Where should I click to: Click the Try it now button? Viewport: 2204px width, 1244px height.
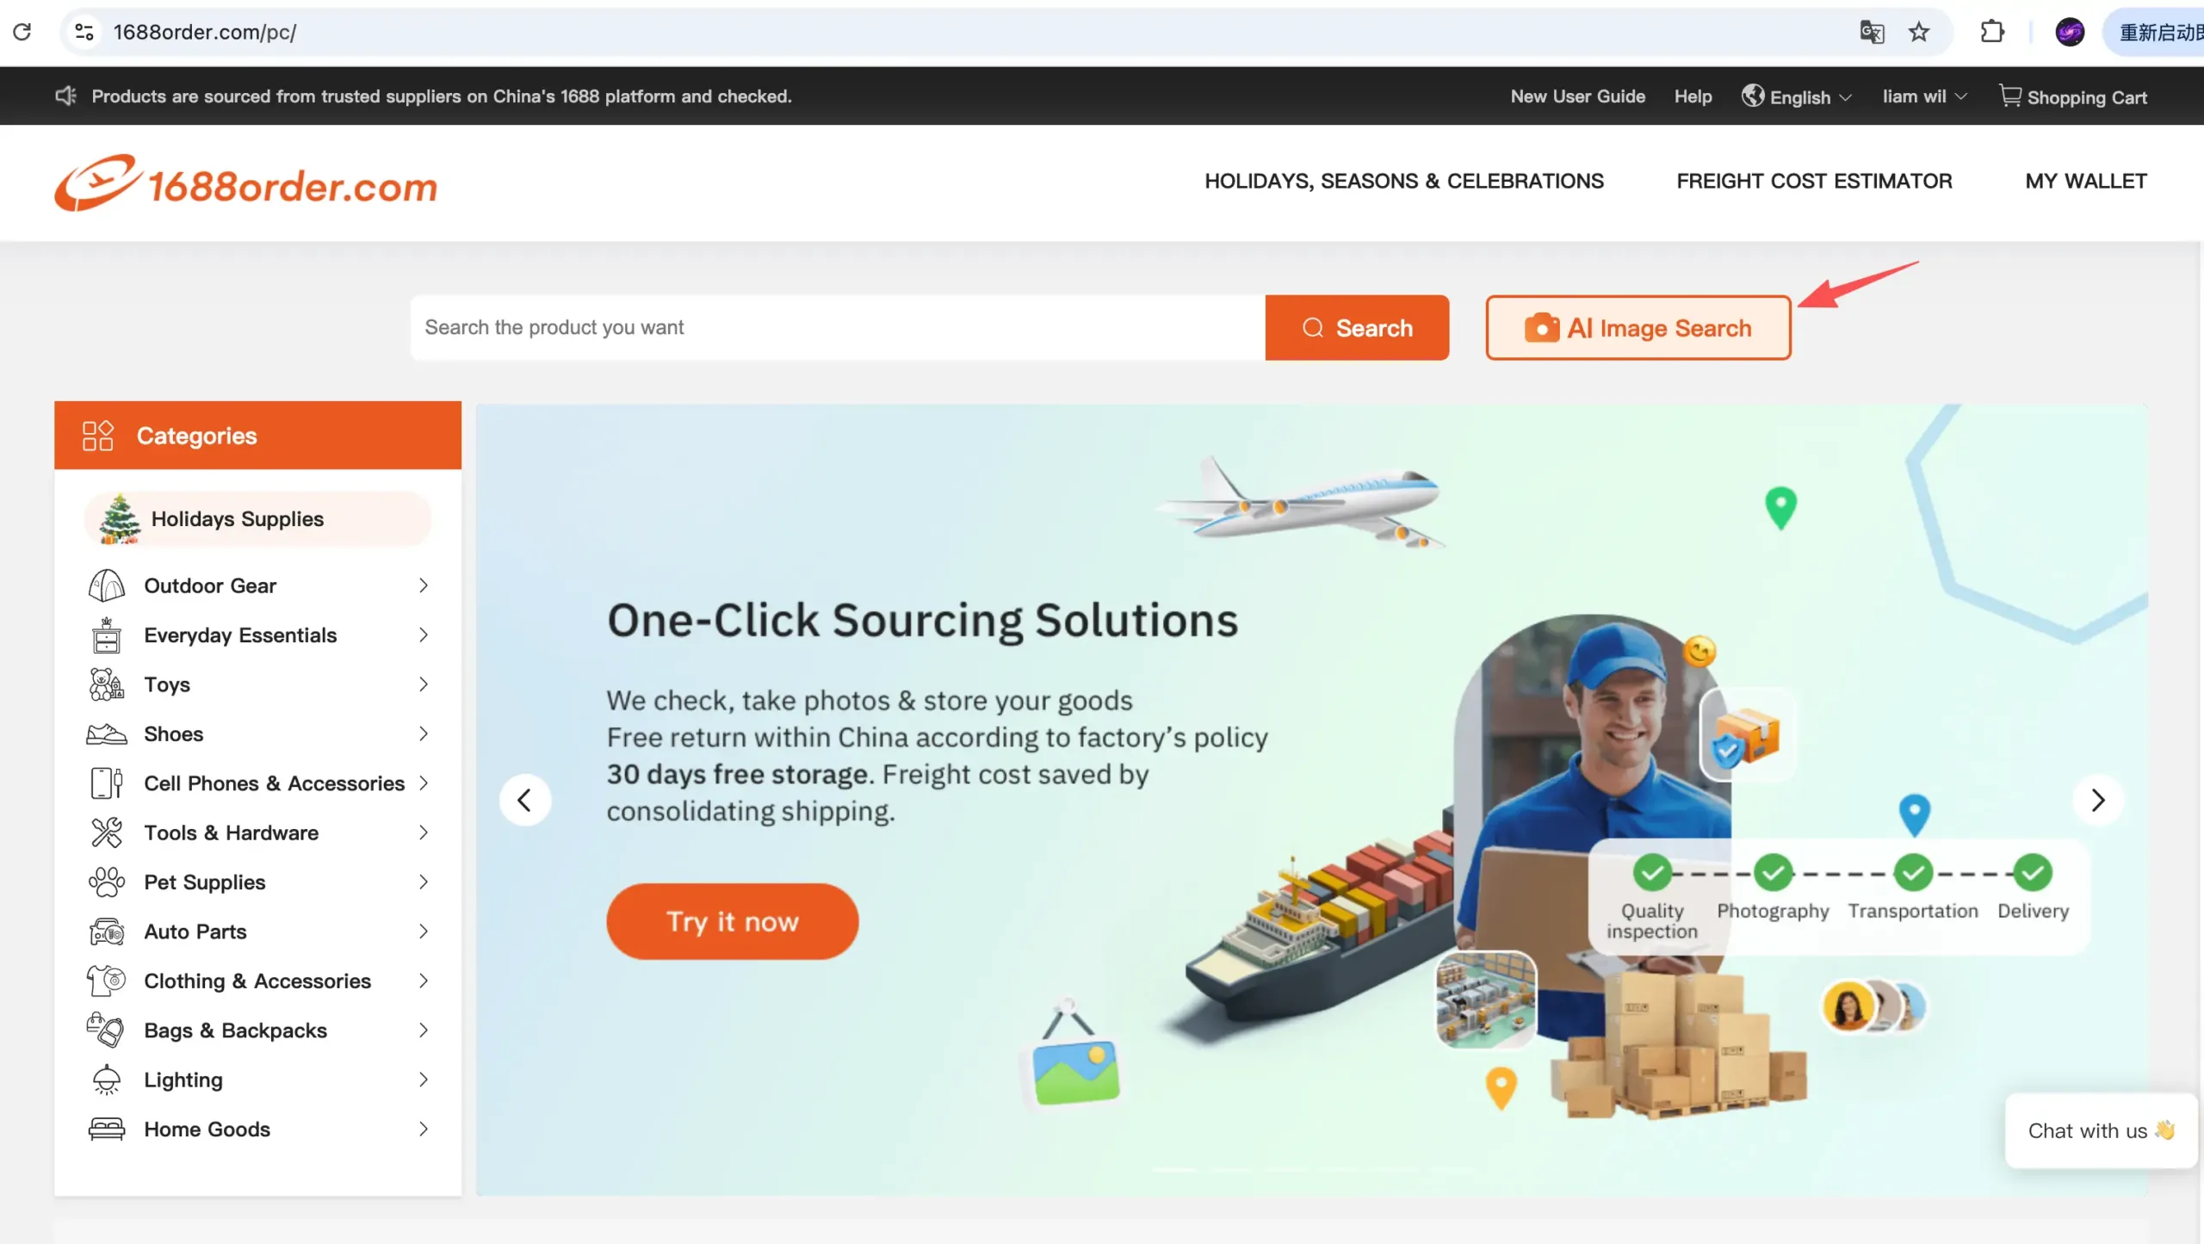[732, 921]
